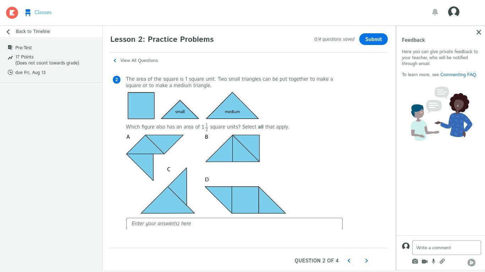Go to the previous question
The image size is (485, 272).
click(x=349, y=261)
